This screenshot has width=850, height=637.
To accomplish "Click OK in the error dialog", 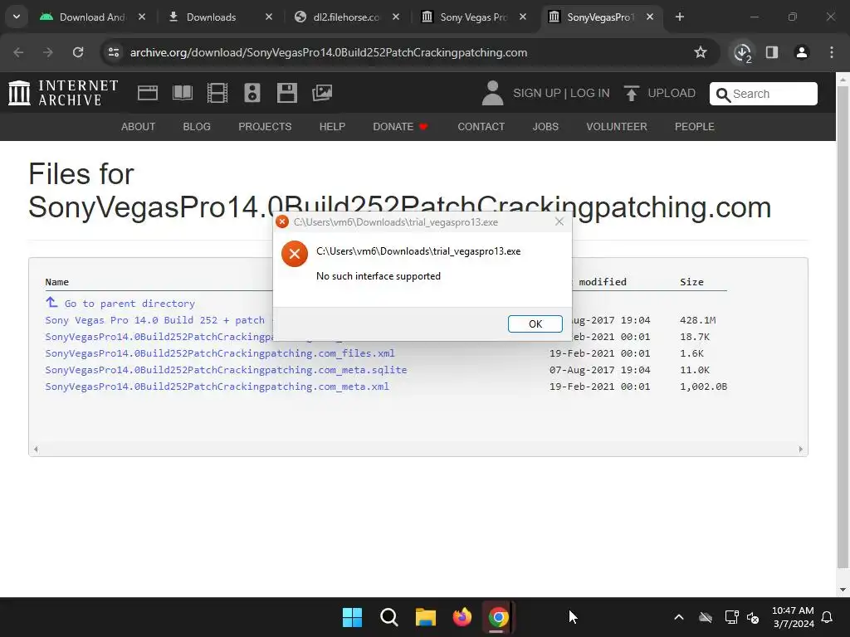I will pyautogui.click(x=535, y=323).
